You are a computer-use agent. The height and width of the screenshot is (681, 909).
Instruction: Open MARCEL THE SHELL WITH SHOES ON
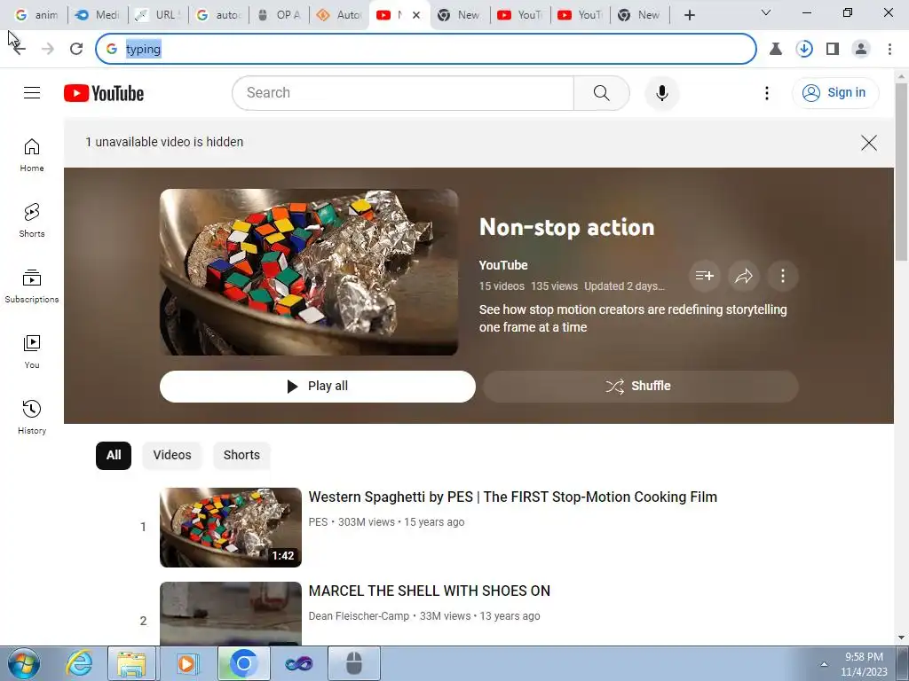click(x=429, y=591)
